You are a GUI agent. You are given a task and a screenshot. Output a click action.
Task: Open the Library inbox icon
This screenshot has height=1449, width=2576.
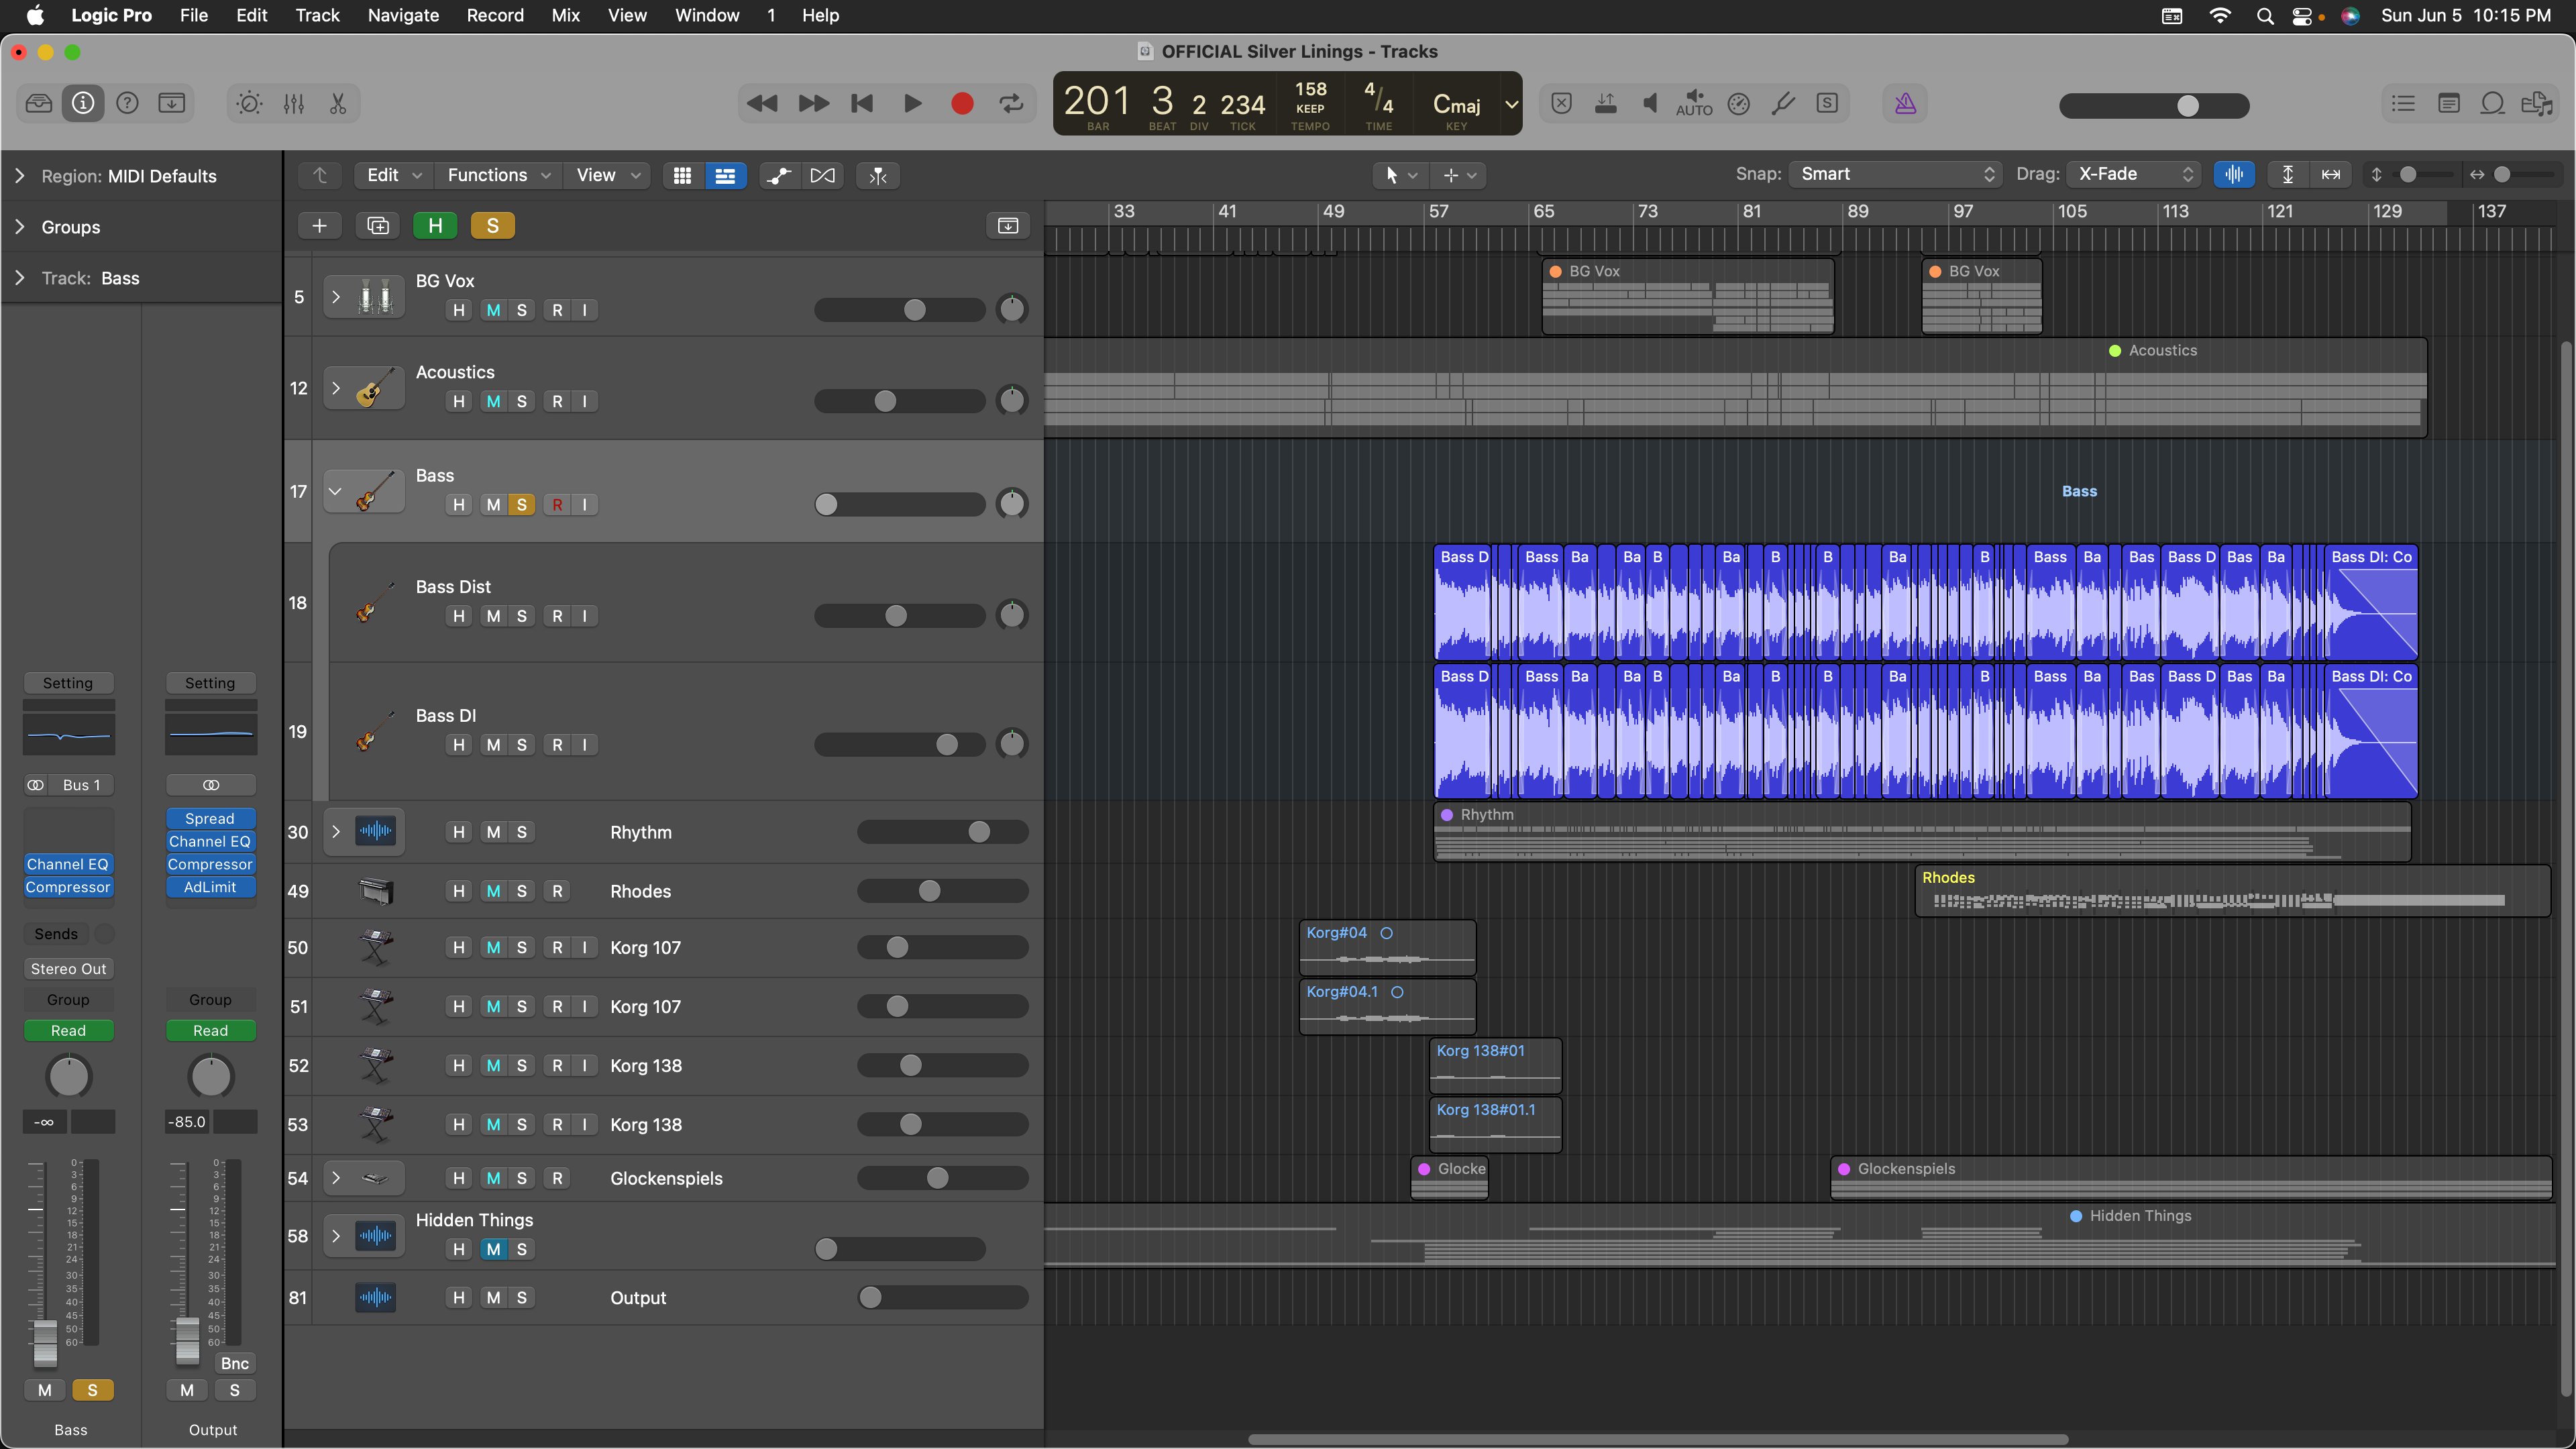(x=39, y=103)
